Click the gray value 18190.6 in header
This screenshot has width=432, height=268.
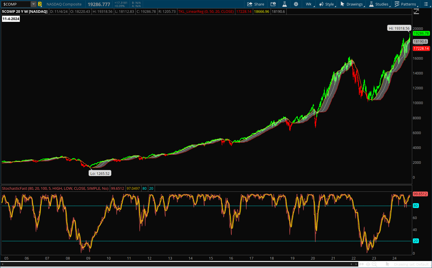(278, 11)
